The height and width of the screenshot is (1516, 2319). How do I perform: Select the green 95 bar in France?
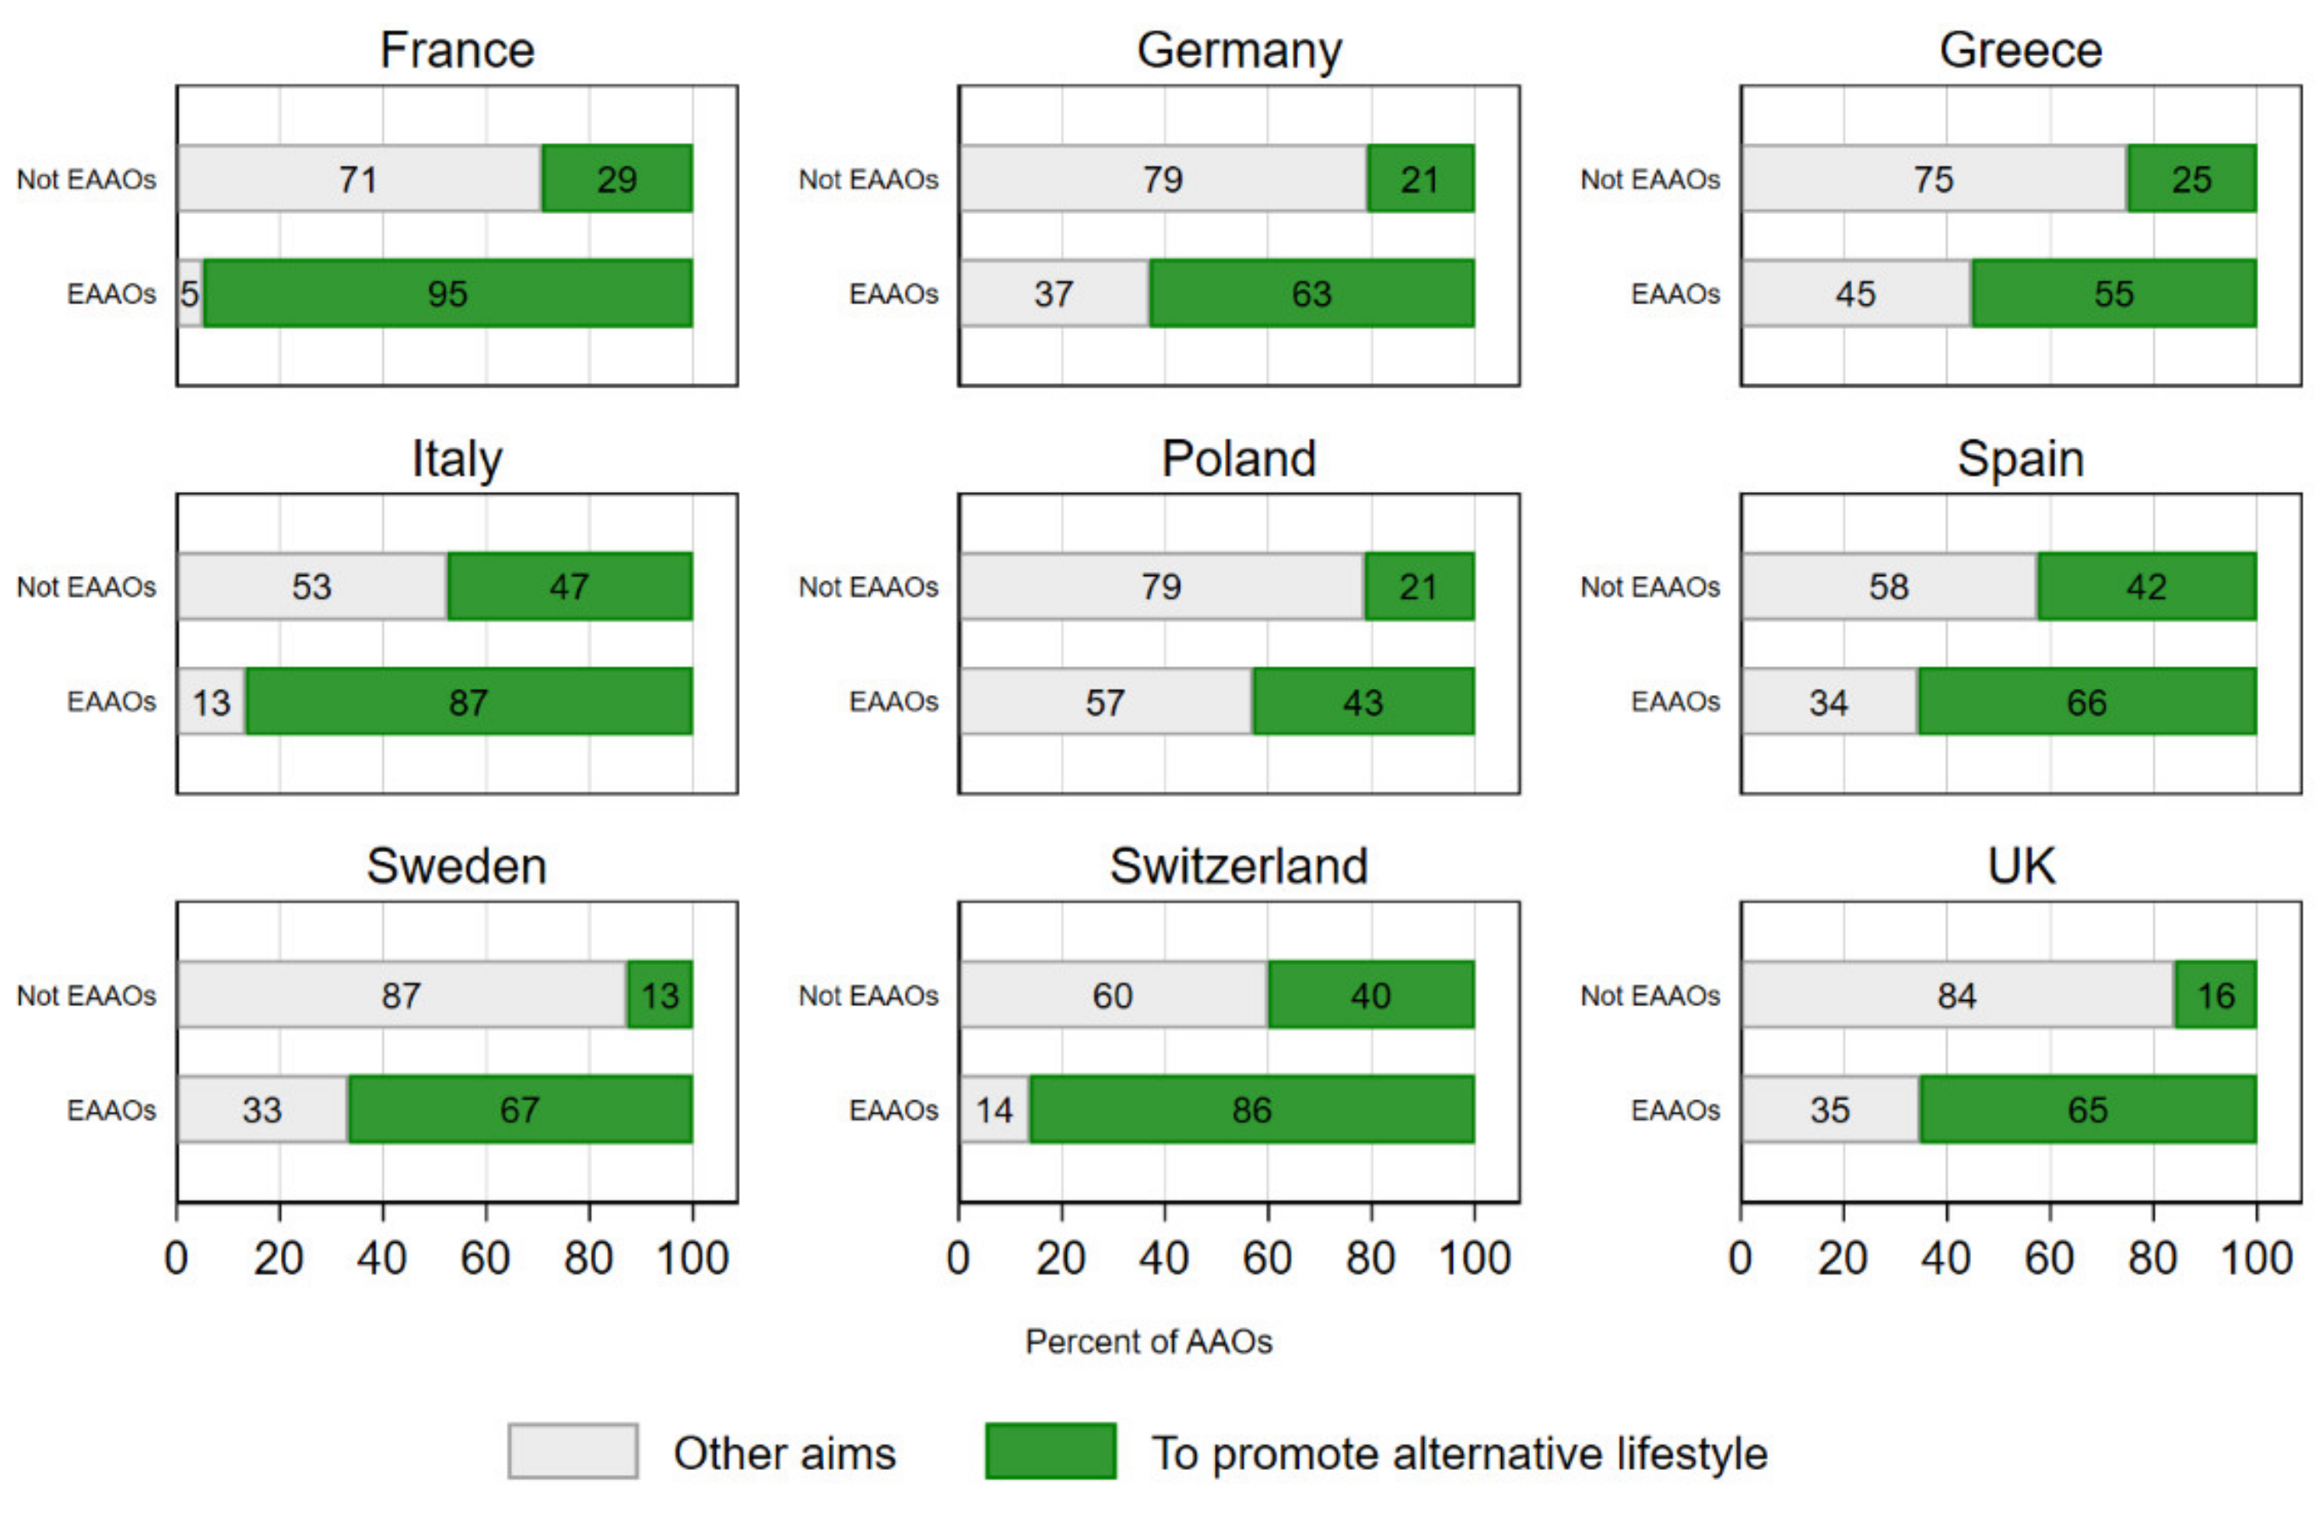click(447, 293)
